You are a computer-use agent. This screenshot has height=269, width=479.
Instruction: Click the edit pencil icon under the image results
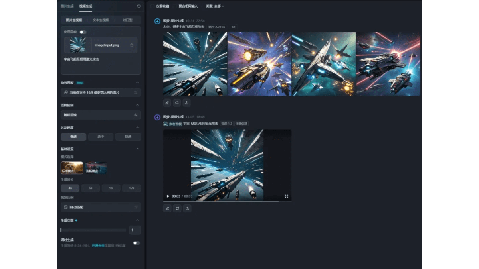pyautogui.click(x=167, y=103)
